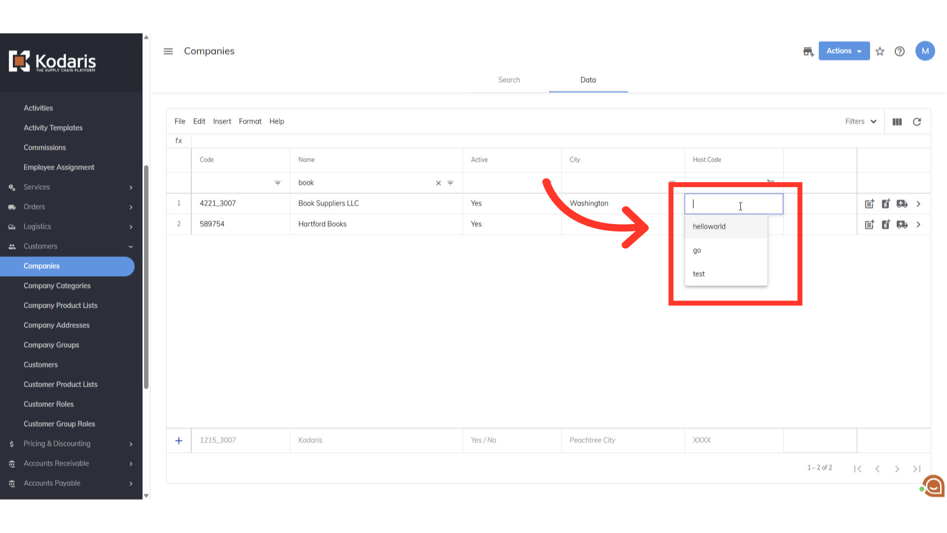Choose the test option in the dropdown
This screenshot has width=947, height=533.
pyautogui.click(x=699, y=274)
